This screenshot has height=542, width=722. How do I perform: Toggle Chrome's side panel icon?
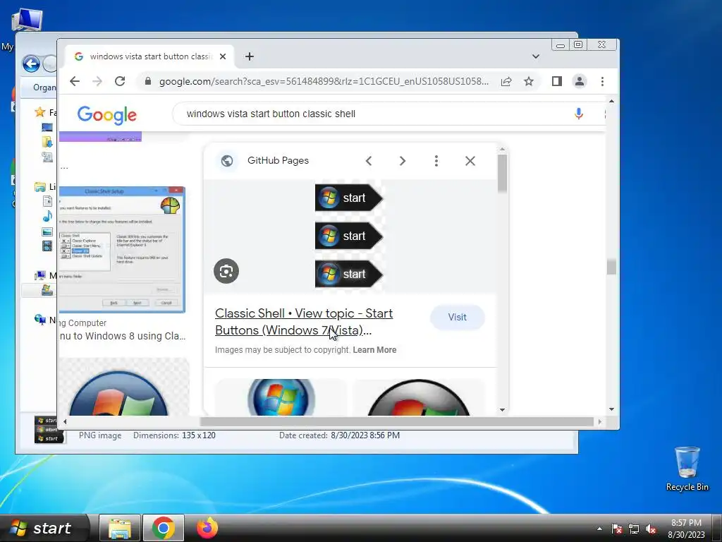coord(557,82)
